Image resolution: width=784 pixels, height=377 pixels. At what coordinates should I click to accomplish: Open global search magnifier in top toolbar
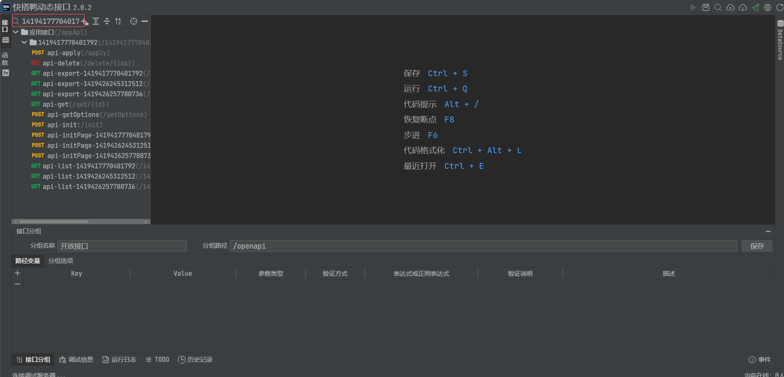coord(718,7)
